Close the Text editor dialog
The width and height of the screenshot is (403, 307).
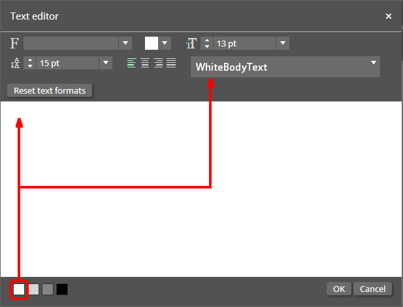pyautogui.click(x=389, y=16)
